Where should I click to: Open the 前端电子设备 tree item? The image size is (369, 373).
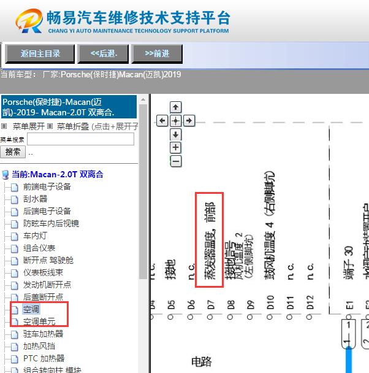[47, 186]
